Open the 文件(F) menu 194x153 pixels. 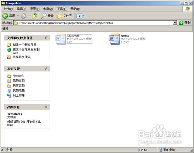8,9
